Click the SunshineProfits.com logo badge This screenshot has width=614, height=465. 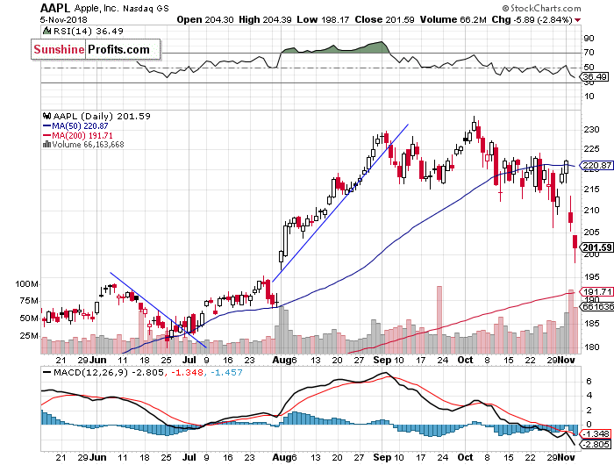[96, 49]
